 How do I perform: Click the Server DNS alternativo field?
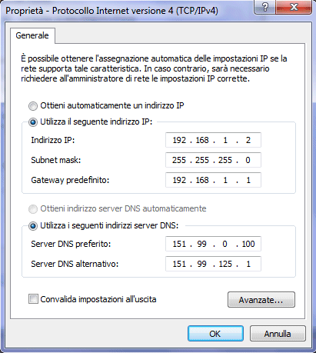pyautogui.click(x=213, y=264)
